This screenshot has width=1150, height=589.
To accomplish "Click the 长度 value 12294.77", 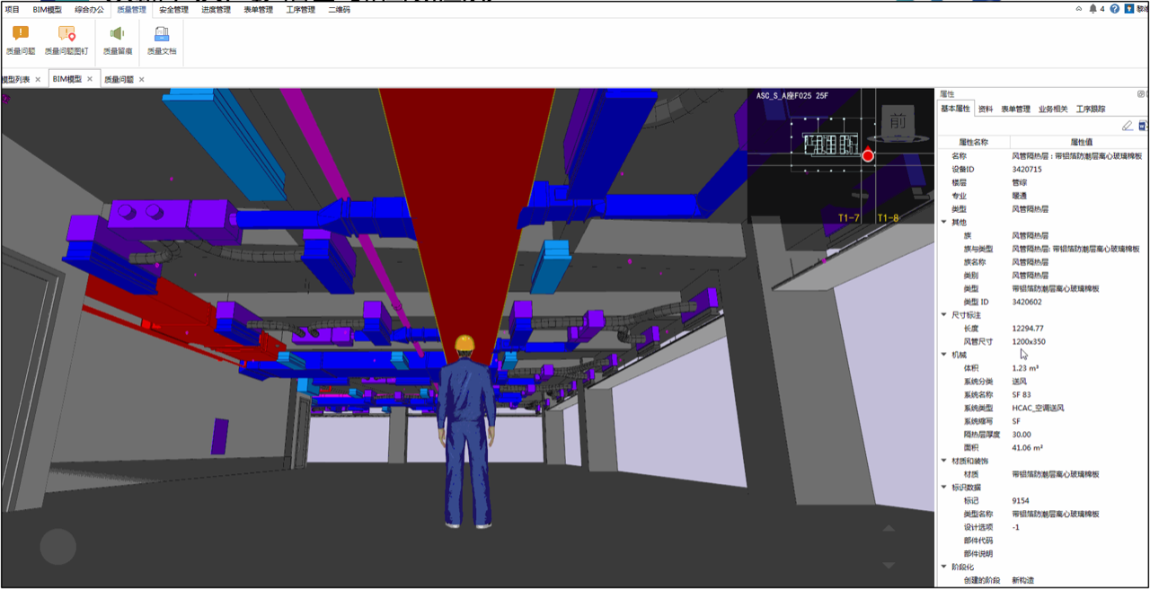I will 1028,329.
